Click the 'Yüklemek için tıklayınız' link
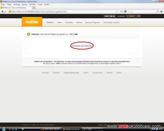This screenshot has width=164, height=131. click(82, 46)
